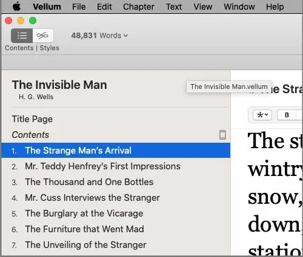
Task: Select The Invisible Man book title
Action: click(59, 85)
